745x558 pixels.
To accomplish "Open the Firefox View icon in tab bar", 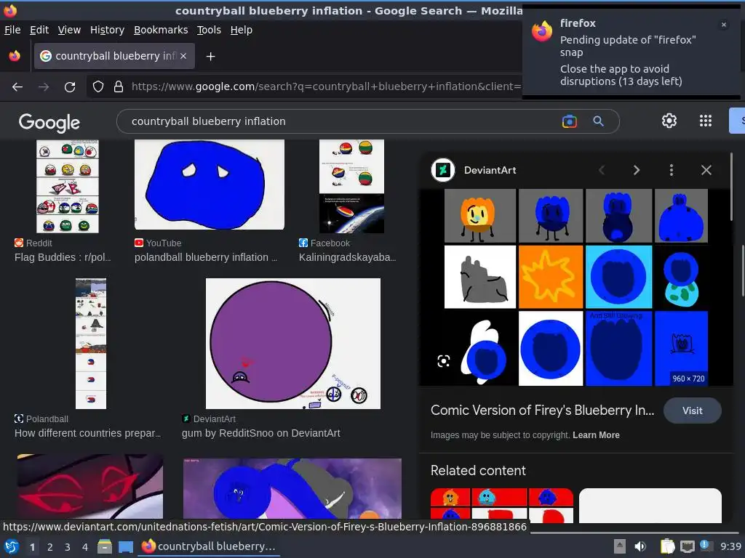I will 15,56.
